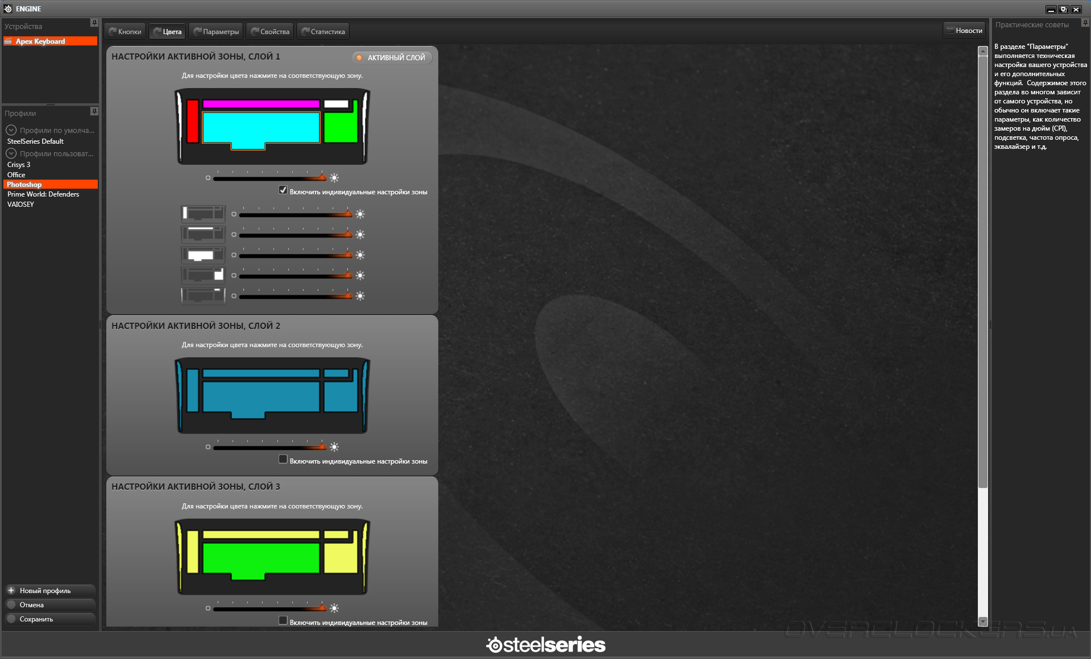1091x659 pixels.
Task: Click max brightness icon for top-row zone
Action: click(360, 235)
